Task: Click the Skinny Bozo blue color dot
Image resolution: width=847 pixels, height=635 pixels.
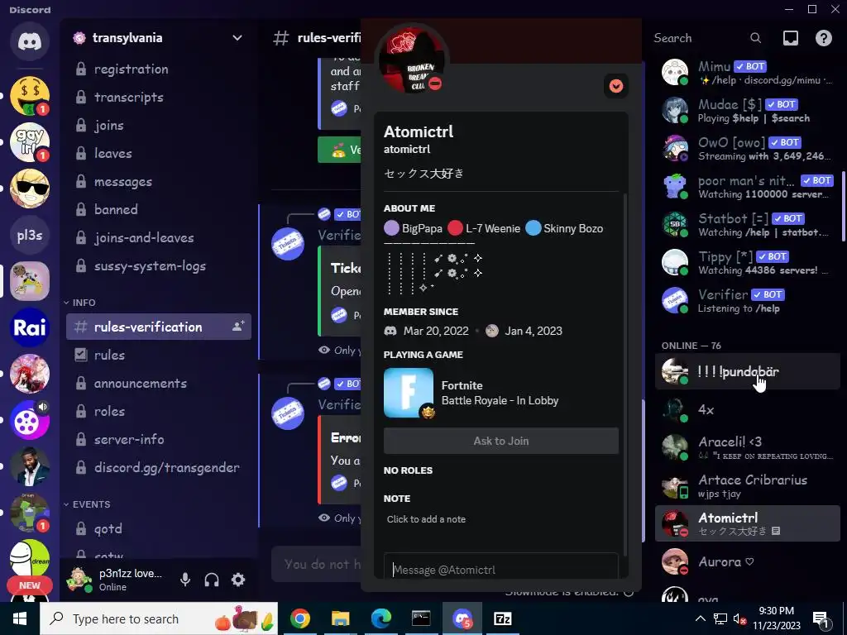Action: coord(534,228)
